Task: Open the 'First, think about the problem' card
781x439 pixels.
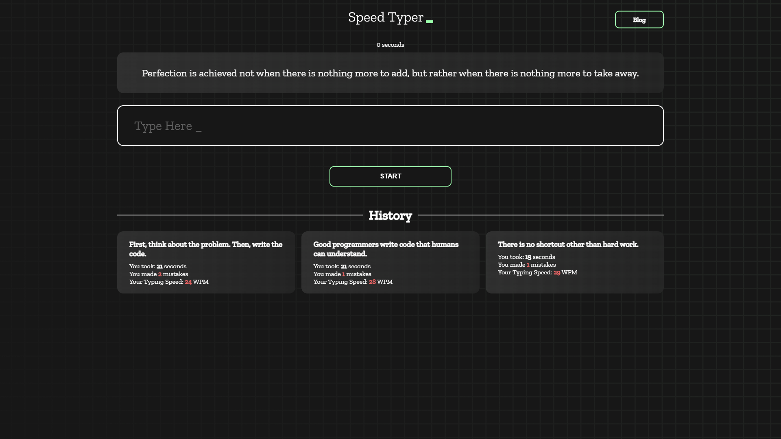Action: (206, 262)
